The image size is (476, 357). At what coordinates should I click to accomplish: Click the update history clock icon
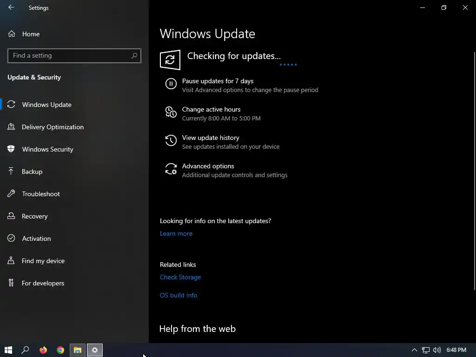171,140
